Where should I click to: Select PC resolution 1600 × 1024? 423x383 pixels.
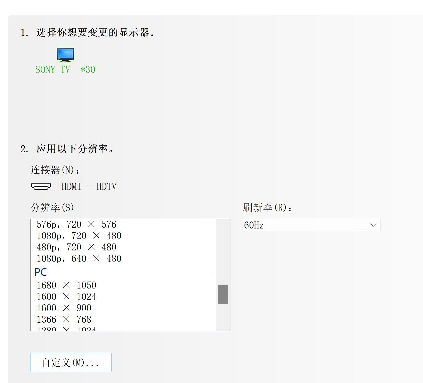pyautogui.click(x=66, y=297)
